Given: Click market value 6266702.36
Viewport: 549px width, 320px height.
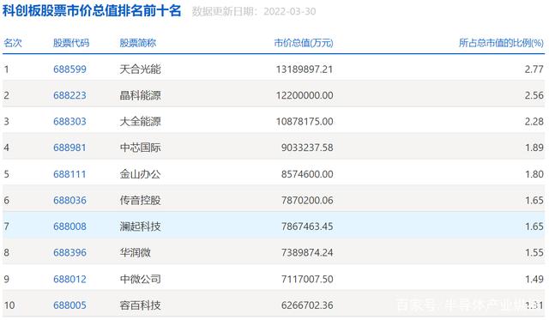Looking at the screenshot, I should pos(307,305).
